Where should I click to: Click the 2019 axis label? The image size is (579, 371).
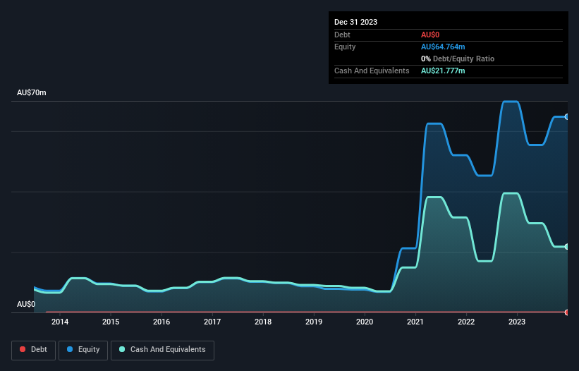(x=314, y=322)
